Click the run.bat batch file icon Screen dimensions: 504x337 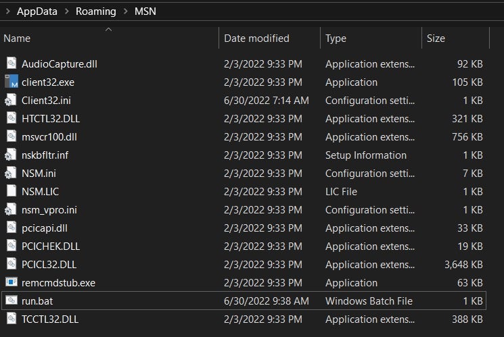[x=11, y=301]
